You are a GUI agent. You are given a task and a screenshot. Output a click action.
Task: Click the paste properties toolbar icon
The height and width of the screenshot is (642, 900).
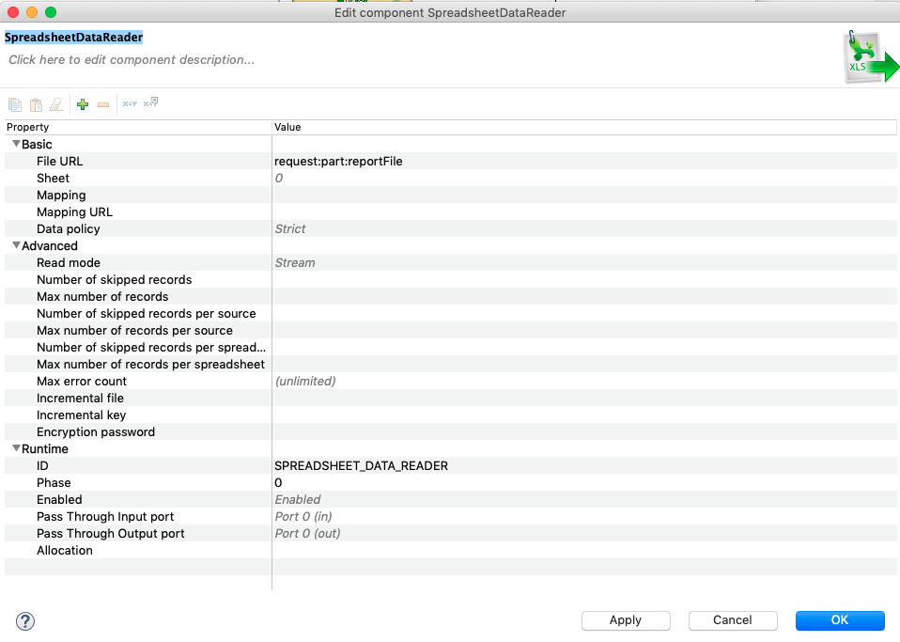pos(36,103)
